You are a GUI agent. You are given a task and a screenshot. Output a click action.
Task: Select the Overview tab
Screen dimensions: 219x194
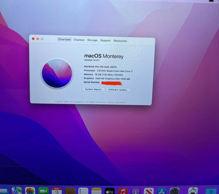coord(64,39)
